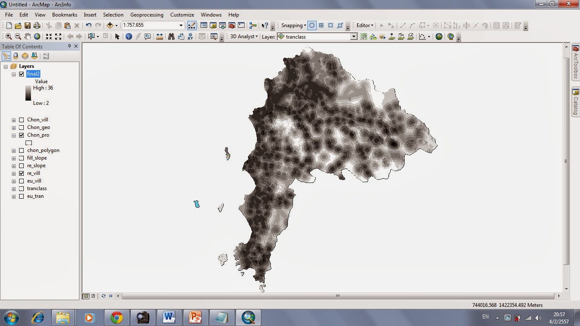Image resolution: width=580 pixels, height=326 pixels.
Task: Activate the Identify tool
Action: tap(129, 37)
